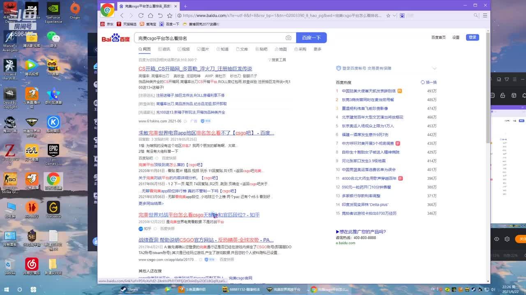Viewport: 526px width, 295px height.
Task: Click the browser address bar URL
Action: click(281, 16)
